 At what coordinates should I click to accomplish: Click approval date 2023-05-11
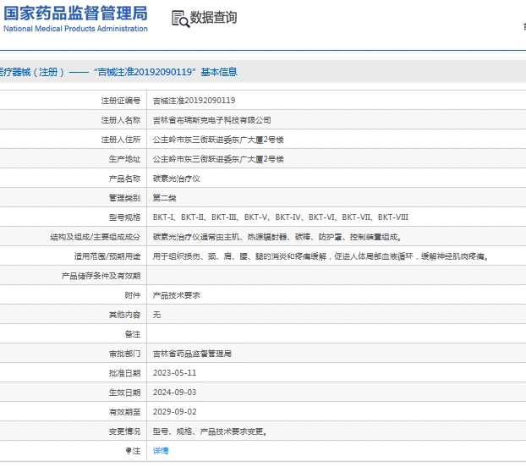click(x=175, y=373)
